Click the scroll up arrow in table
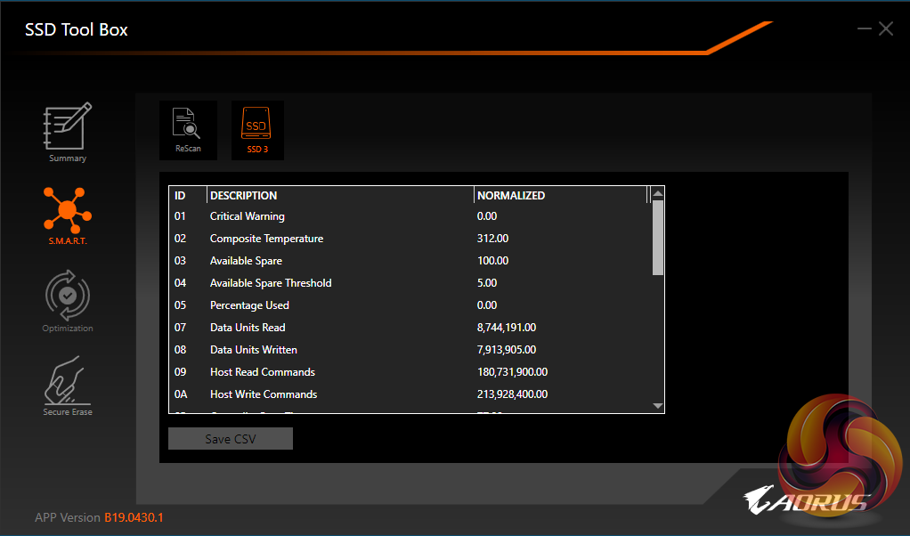This screenshot has width=910, height=536. [x=657, y=194]
